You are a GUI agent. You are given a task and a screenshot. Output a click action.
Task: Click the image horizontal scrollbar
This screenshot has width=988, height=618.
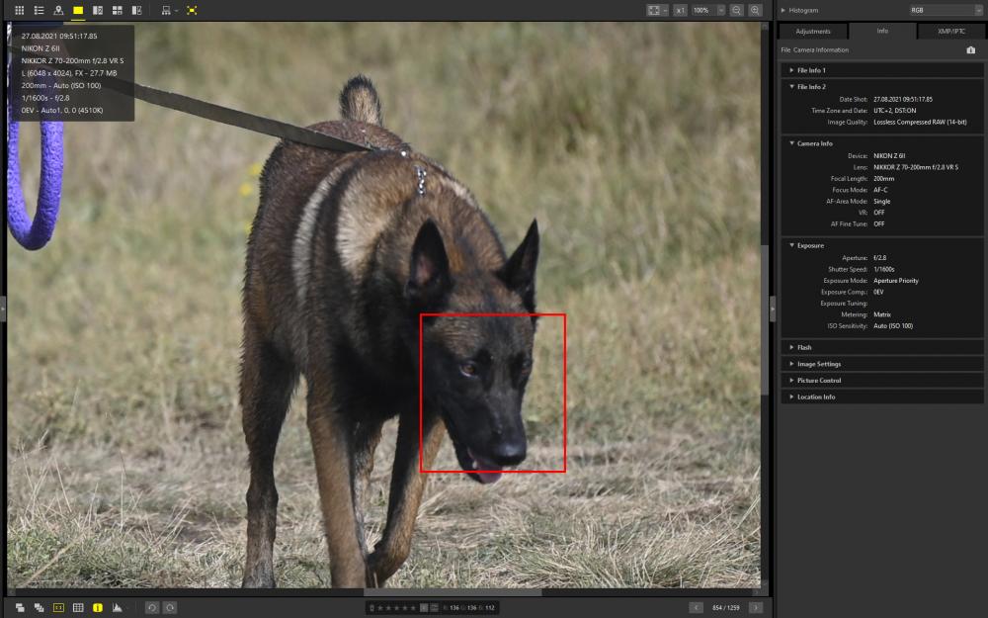[x=453, y=592]
